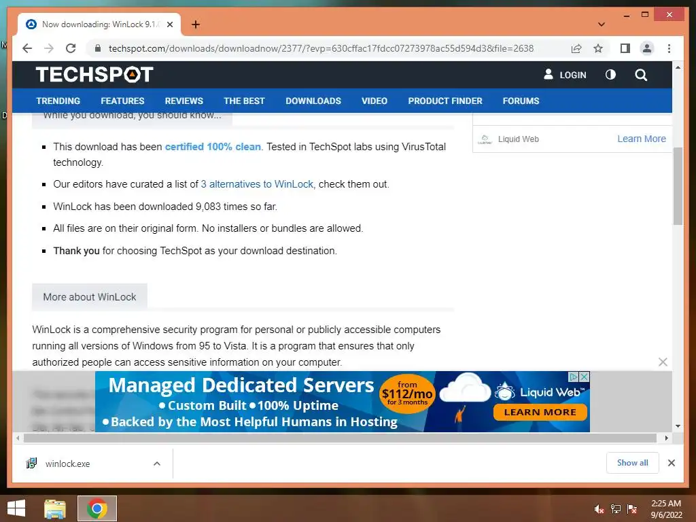Click scroll down arrow on page
Screen dimensions: 696x522
[x=678, y=426]
